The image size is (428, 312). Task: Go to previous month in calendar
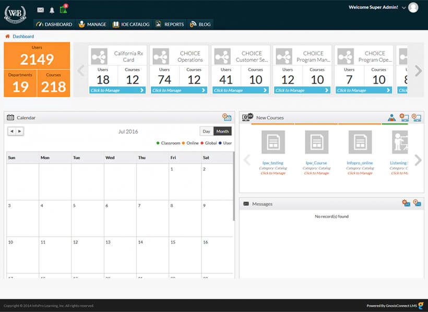(x=11, y=131)
